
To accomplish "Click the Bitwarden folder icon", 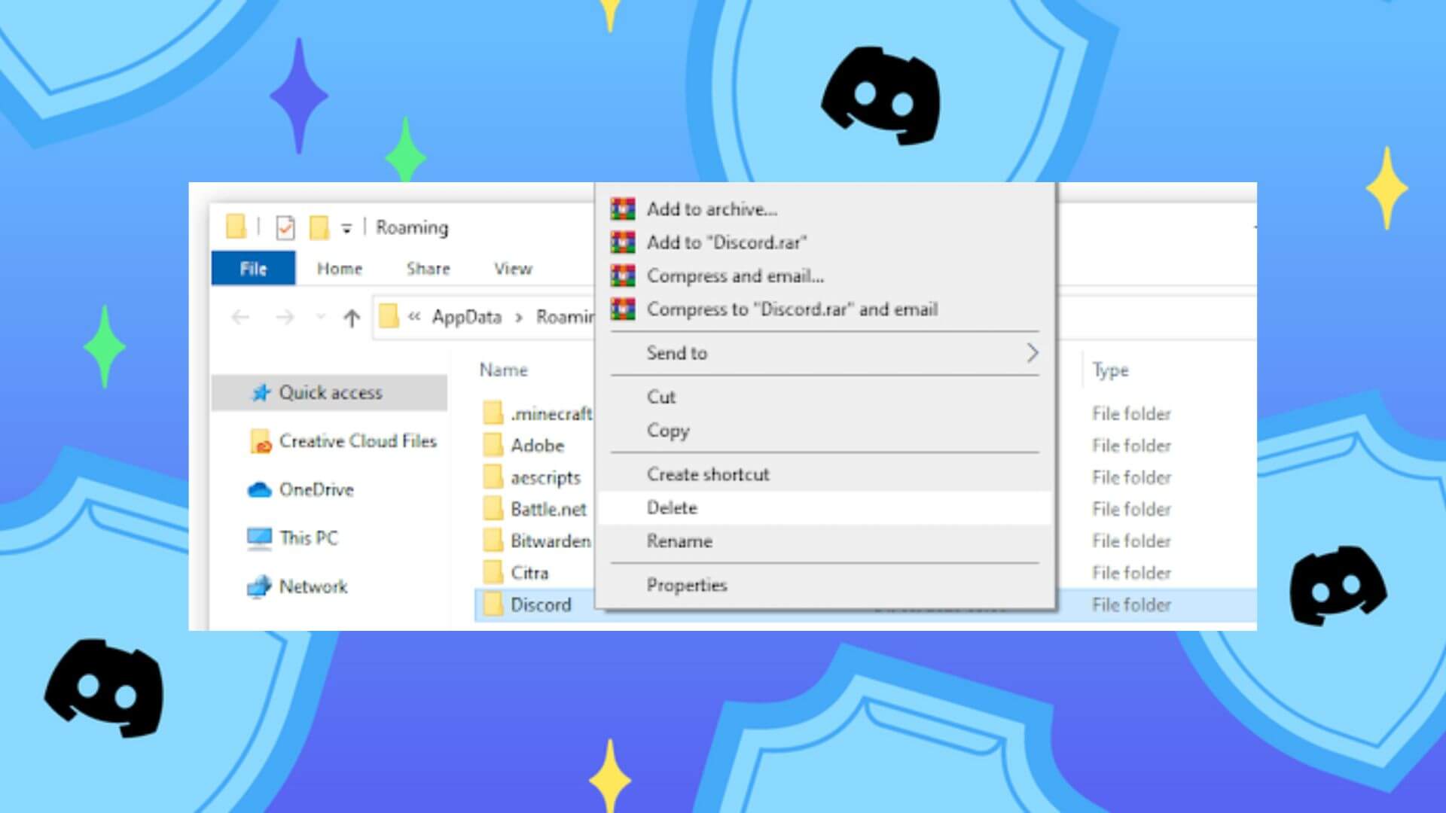I will tap(493, 540).
